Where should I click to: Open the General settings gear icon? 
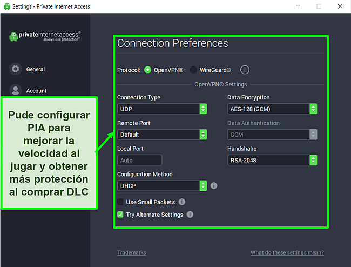tap(16, 69)
